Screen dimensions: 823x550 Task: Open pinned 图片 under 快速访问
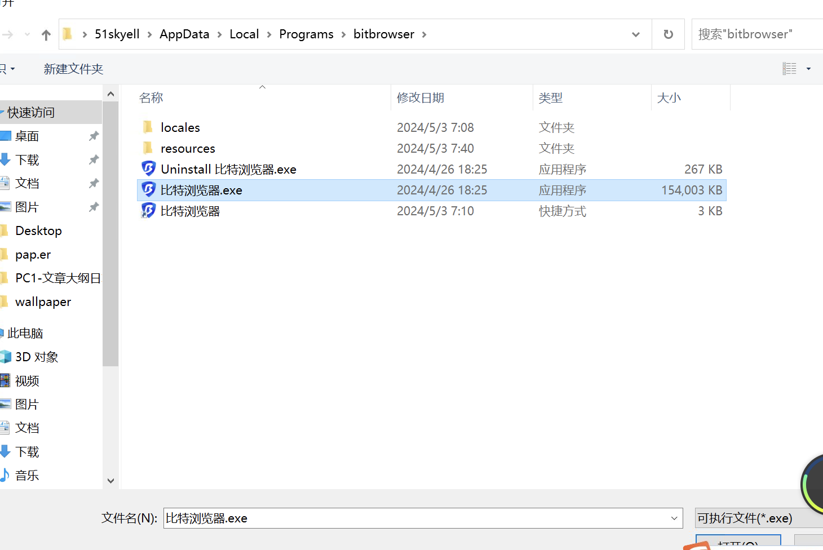(27, 207)
